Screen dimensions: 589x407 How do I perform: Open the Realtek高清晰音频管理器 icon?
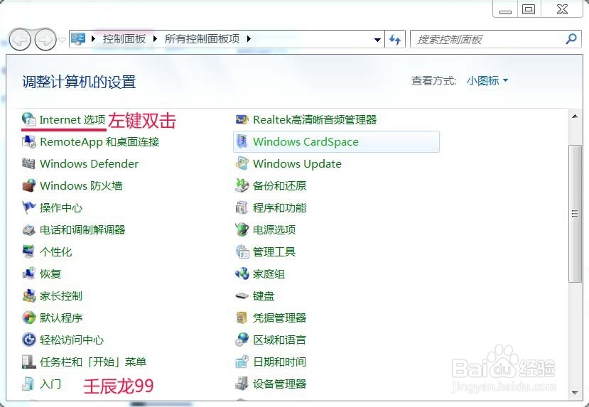tap(242, 120)
